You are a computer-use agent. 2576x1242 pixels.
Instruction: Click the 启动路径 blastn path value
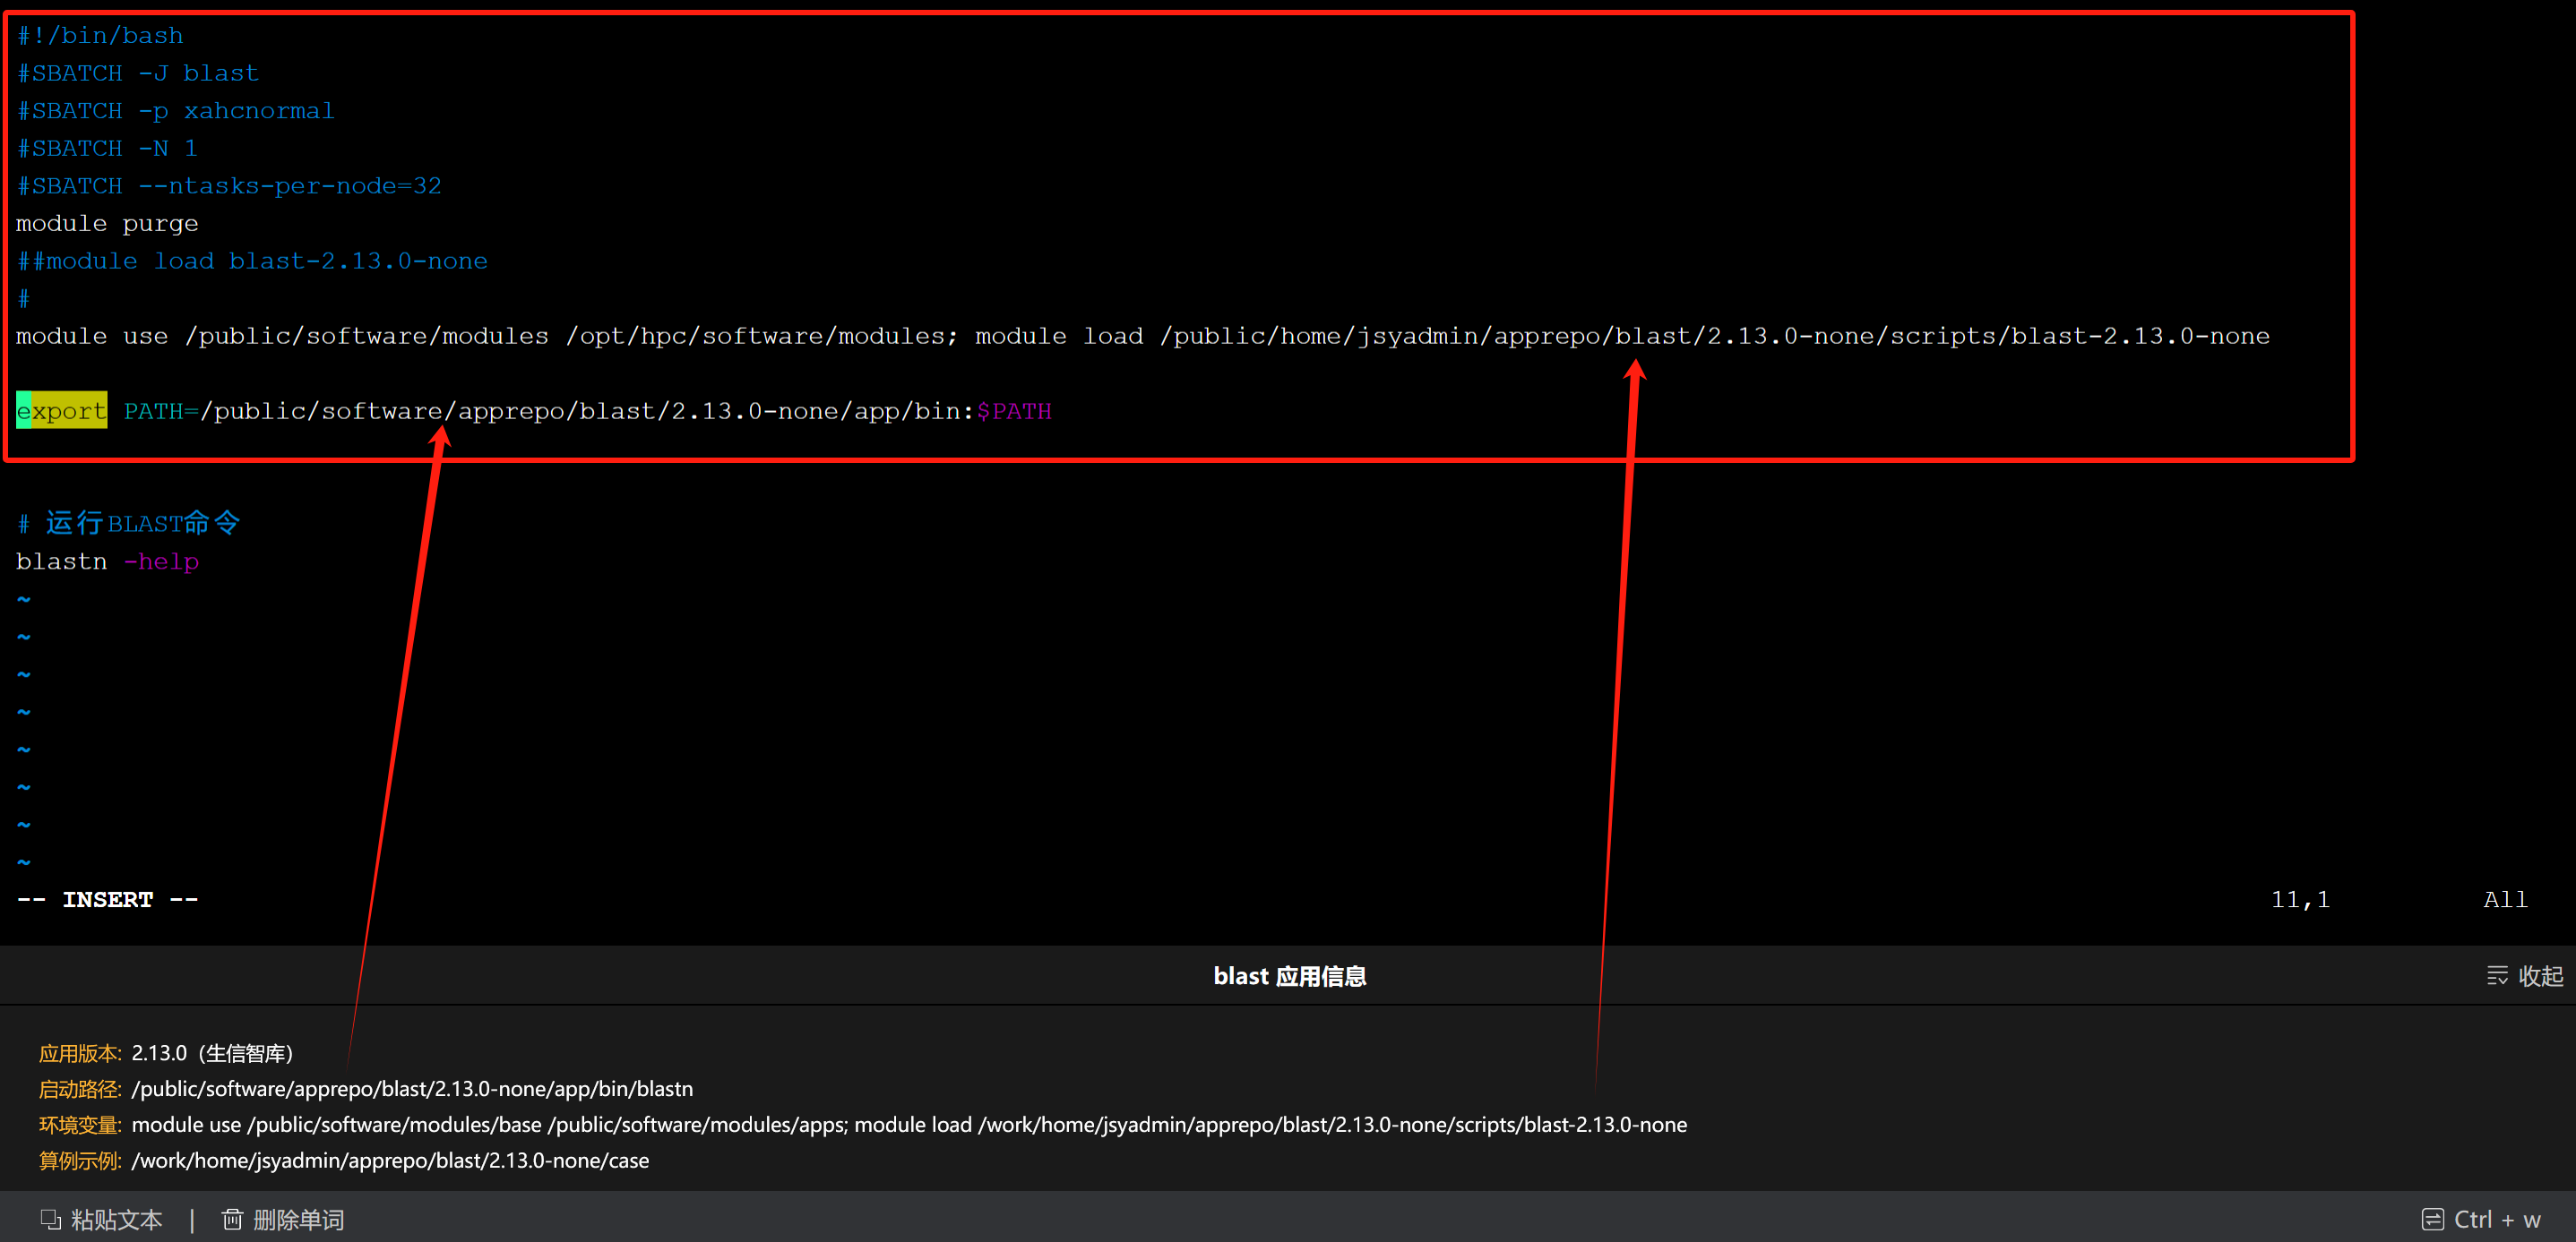pos(411,1088)
